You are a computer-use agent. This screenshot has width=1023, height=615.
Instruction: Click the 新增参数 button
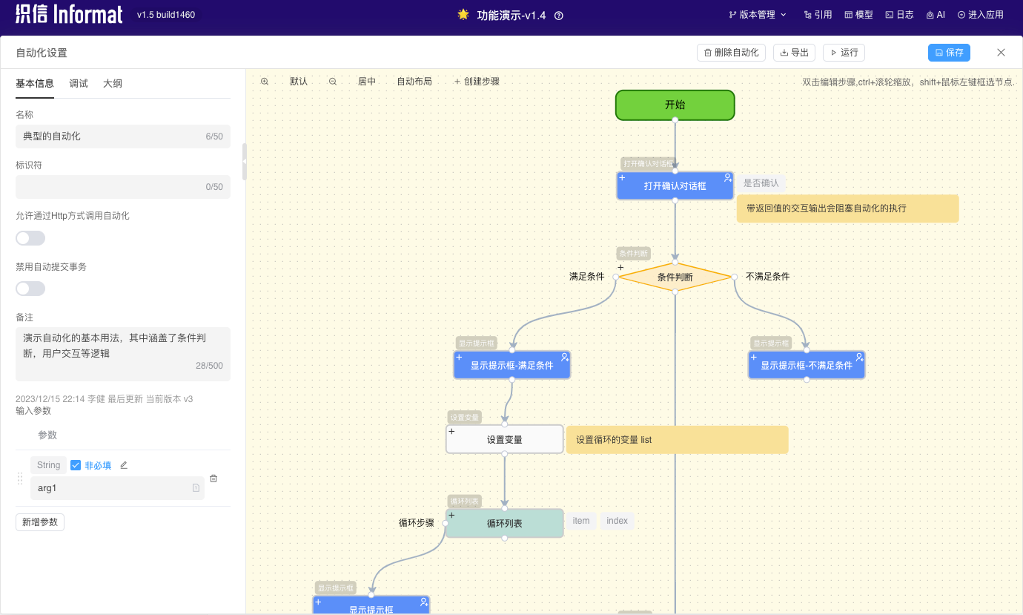pos(40,522)
